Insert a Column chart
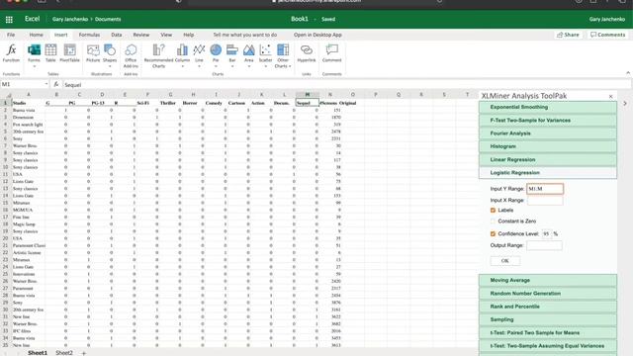Screen dimensions: 633x356 click(x=182, y=55)
